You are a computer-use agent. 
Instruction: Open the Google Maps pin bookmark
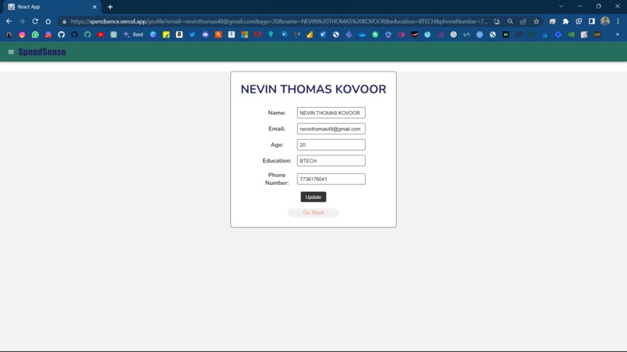(271, 35)
